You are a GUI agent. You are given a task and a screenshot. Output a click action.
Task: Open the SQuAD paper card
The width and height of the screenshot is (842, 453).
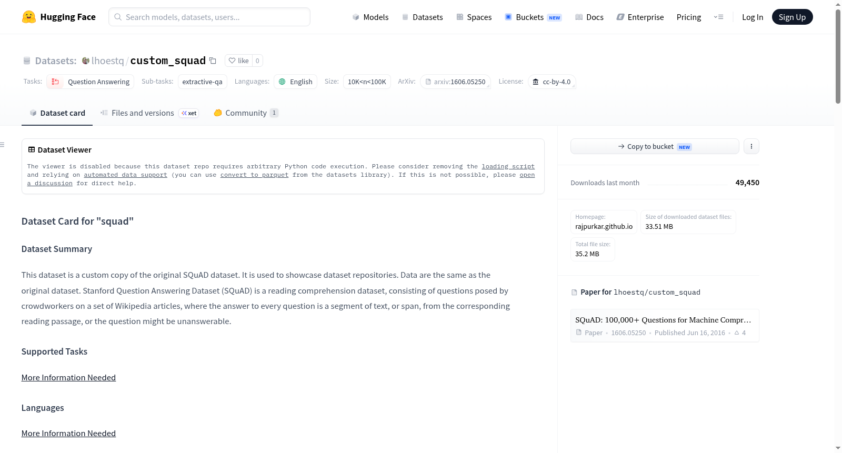point(665,326)
